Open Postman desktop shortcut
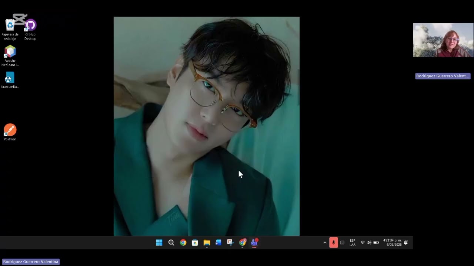Viewport: 474px width, 266px height. 10,132
